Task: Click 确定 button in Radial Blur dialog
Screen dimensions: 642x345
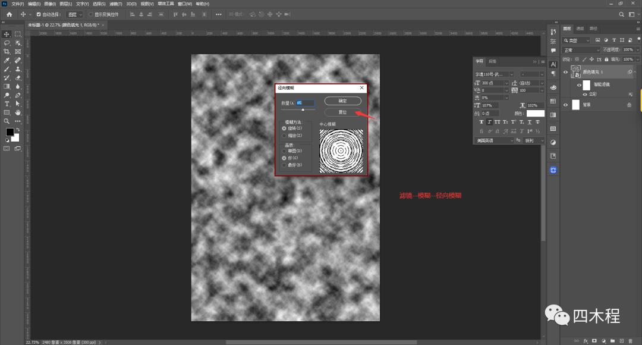Action: (x=343, y=101)
